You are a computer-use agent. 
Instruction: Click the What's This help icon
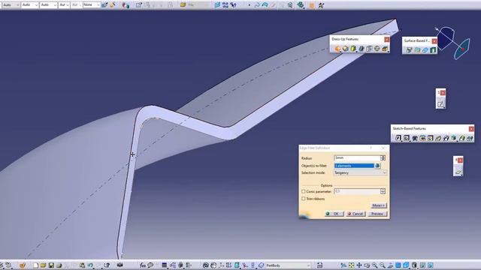pos(107,265)
